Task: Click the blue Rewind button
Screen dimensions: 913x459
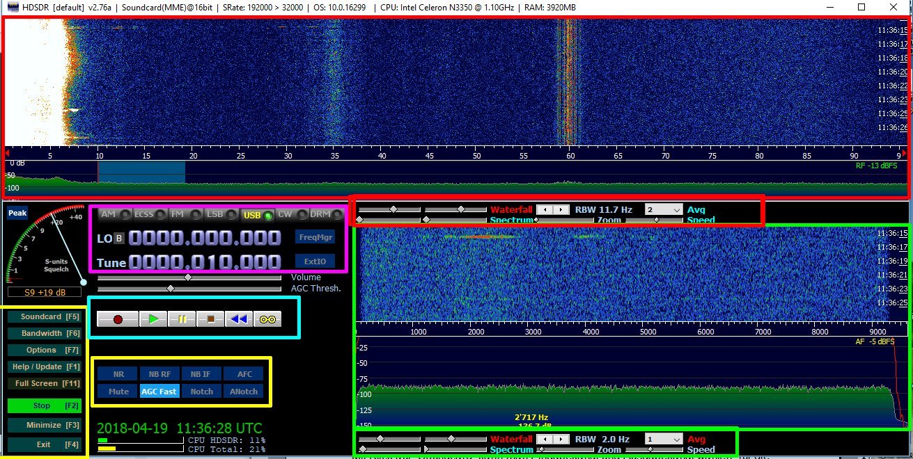Action: pyautogui.click(x=239, y=319)
